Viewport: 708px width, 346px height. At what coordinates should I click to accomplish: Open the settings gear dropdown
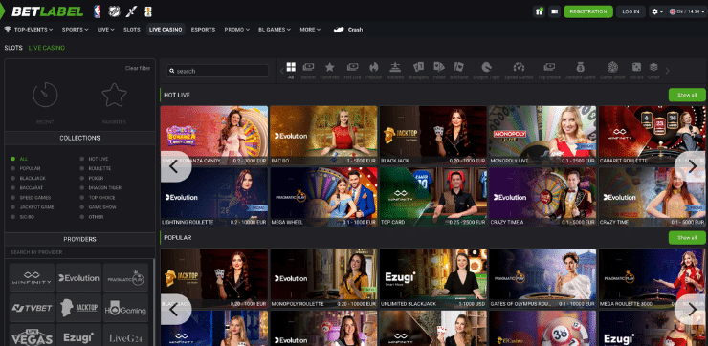point(657,11)
